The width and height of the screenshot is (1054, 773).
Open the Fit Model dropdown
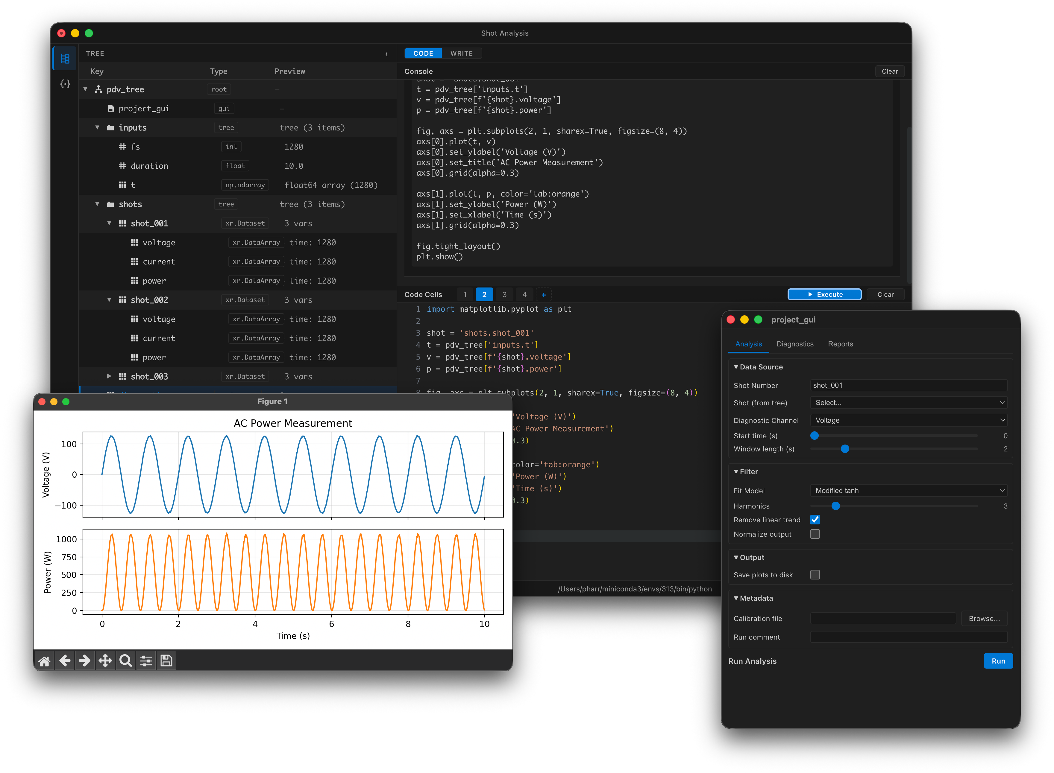tap(909, 491)
